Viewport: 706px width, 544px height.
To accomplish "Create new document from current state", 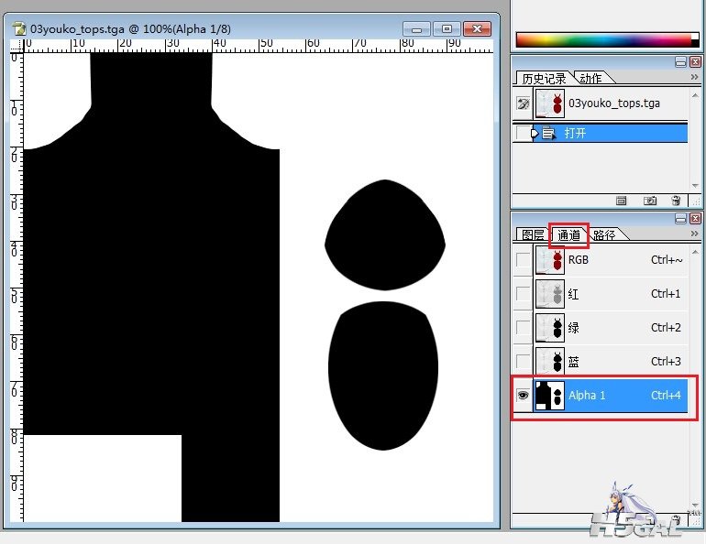I will pyautogui.click(x=621, y=200).
